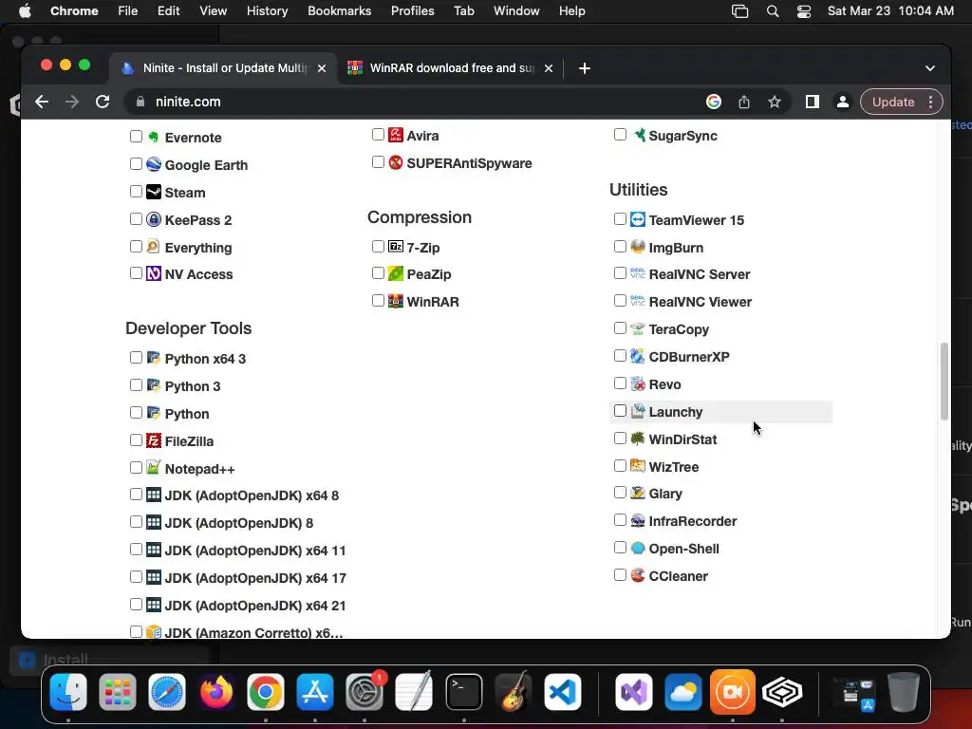Click the WinDirStat tree icon

(x=637, y=439)
